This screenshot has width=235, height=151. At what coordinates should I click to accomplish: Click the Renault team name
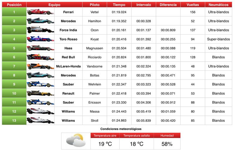68,93
